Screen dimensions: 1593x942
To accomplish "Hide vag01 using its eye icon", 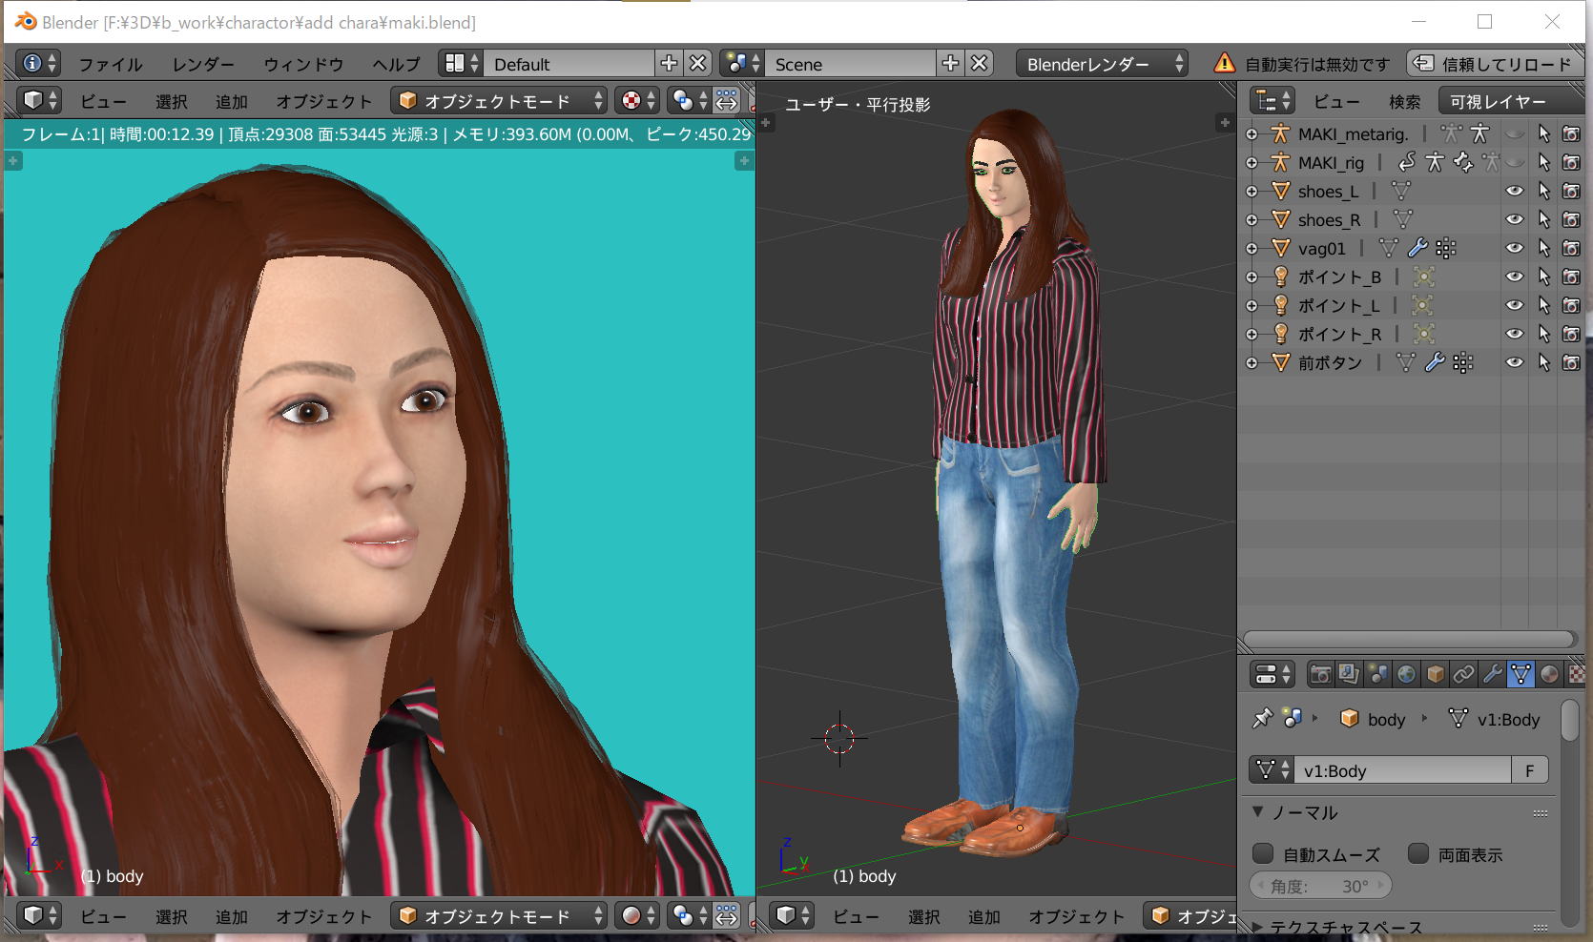I will point(1514,249).
